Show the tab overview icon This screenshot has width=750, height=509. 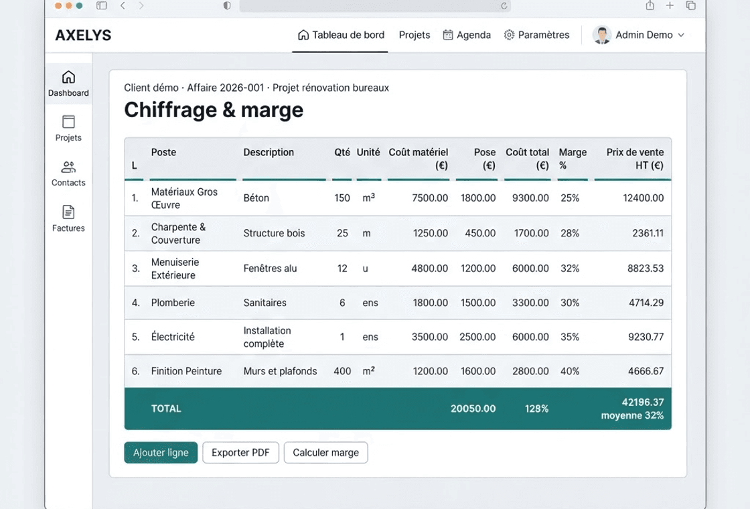[x=690, y=5]
